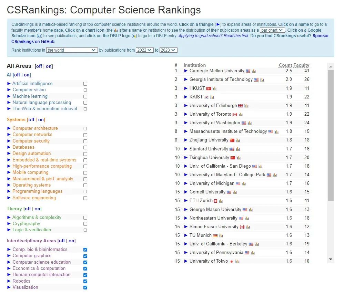
Task: Open the bar chart type dropdown
Action: tap(272, 30)
